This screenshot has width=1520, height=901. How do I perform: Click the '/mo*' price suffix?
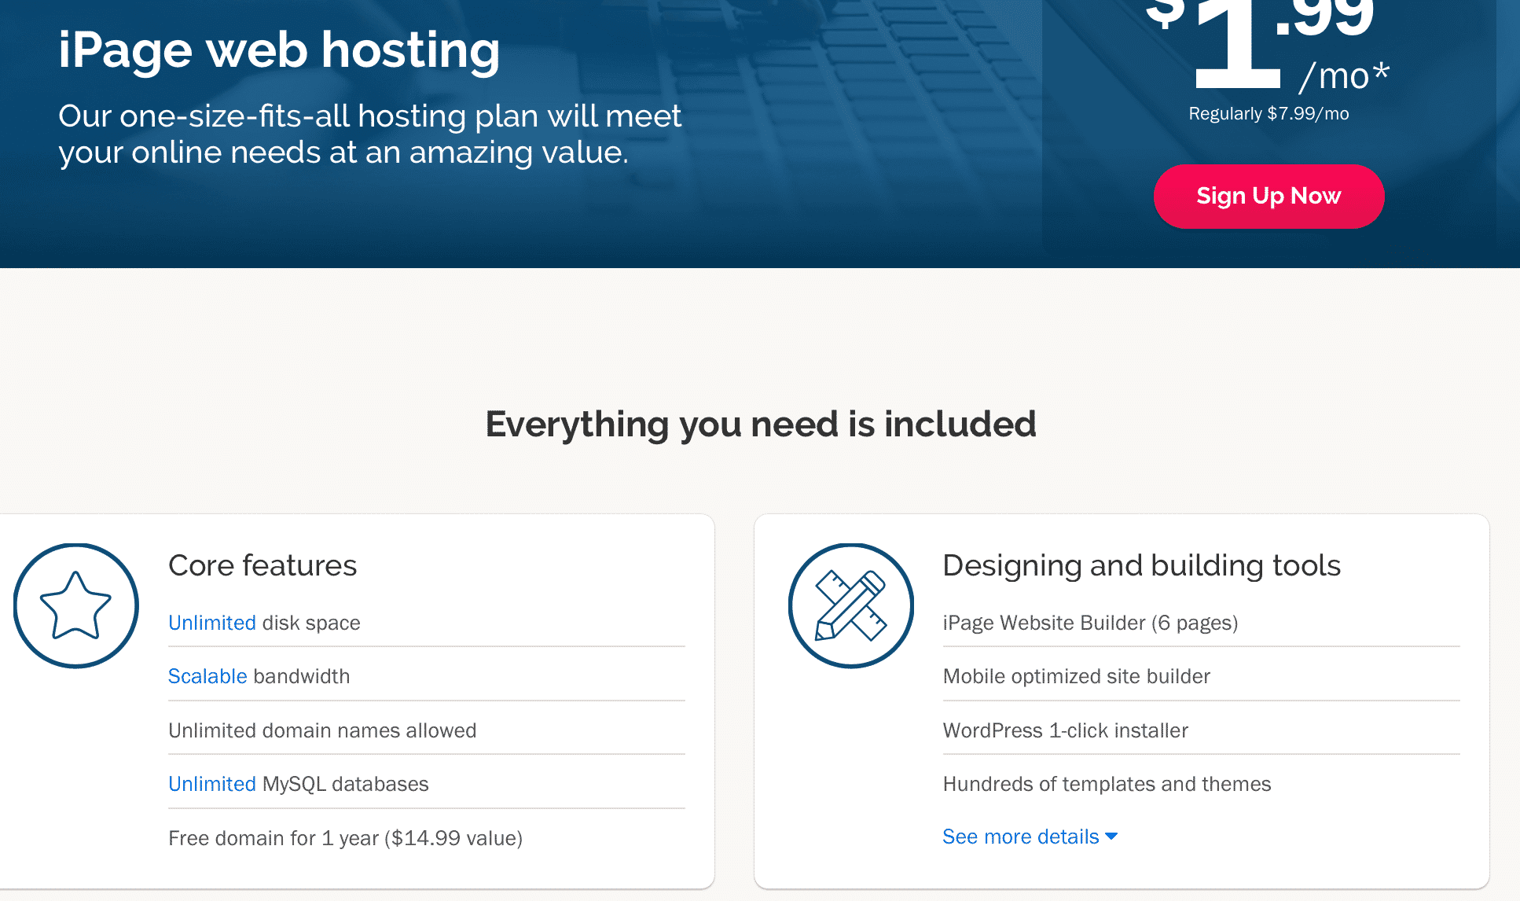pyautogui.click(x=1344, y=76)
